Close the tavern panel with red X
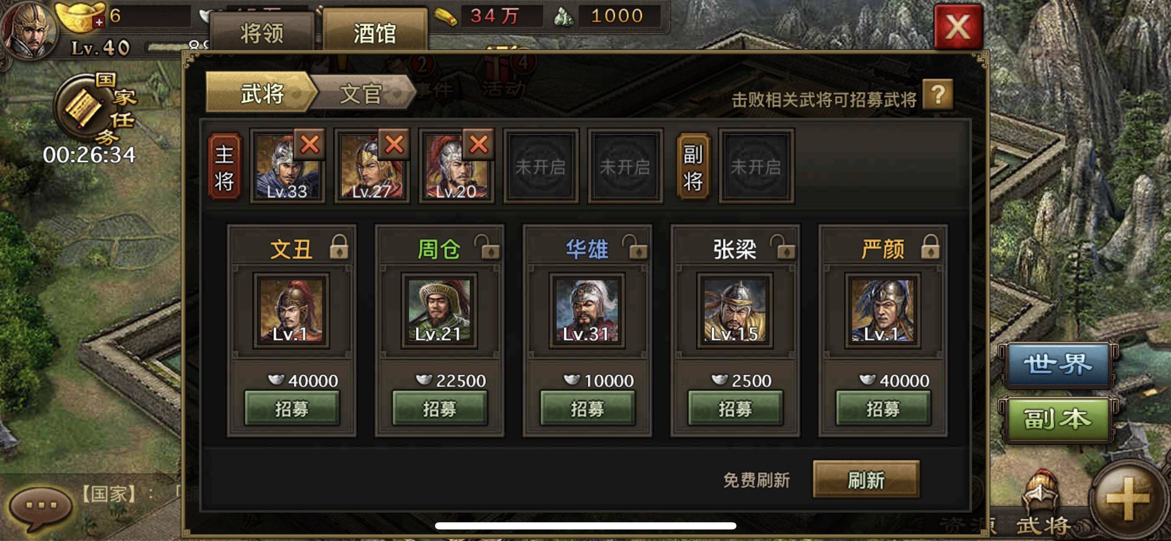Screen dimensions: 1171x541 point(958,27)
